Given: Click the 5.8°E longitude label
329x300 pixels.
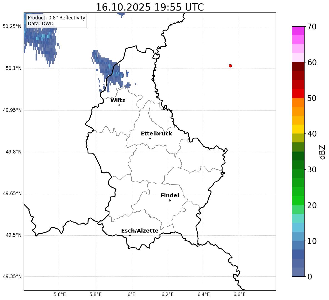Looking at the screenshot, I should tap(96, 294).
